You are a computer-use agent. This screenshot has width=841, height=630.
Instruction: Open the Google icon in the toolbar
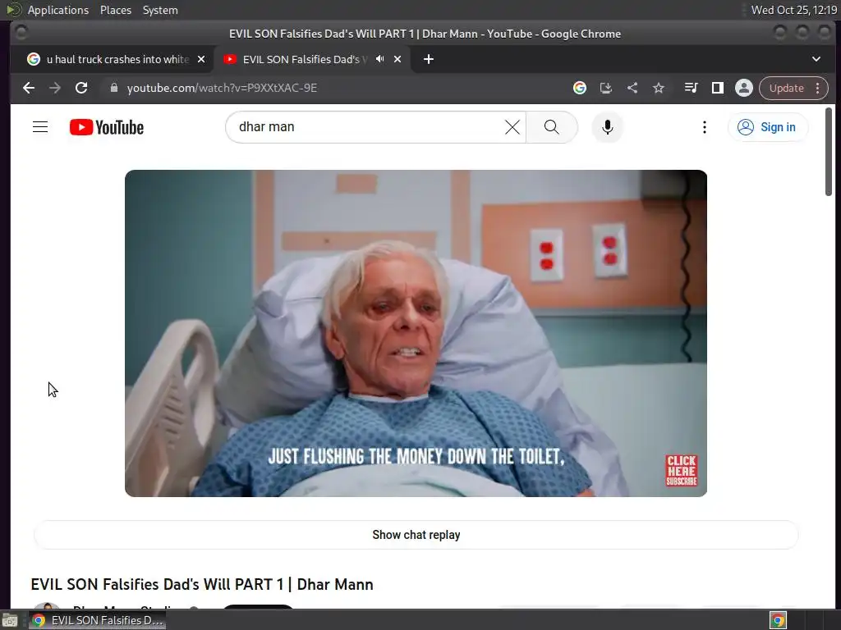[x=580, y=88]
